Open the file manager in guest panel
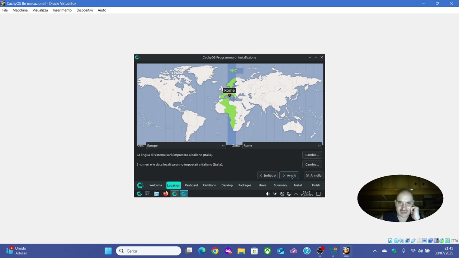This screenshot has height=258, width=459. (156, 194)
